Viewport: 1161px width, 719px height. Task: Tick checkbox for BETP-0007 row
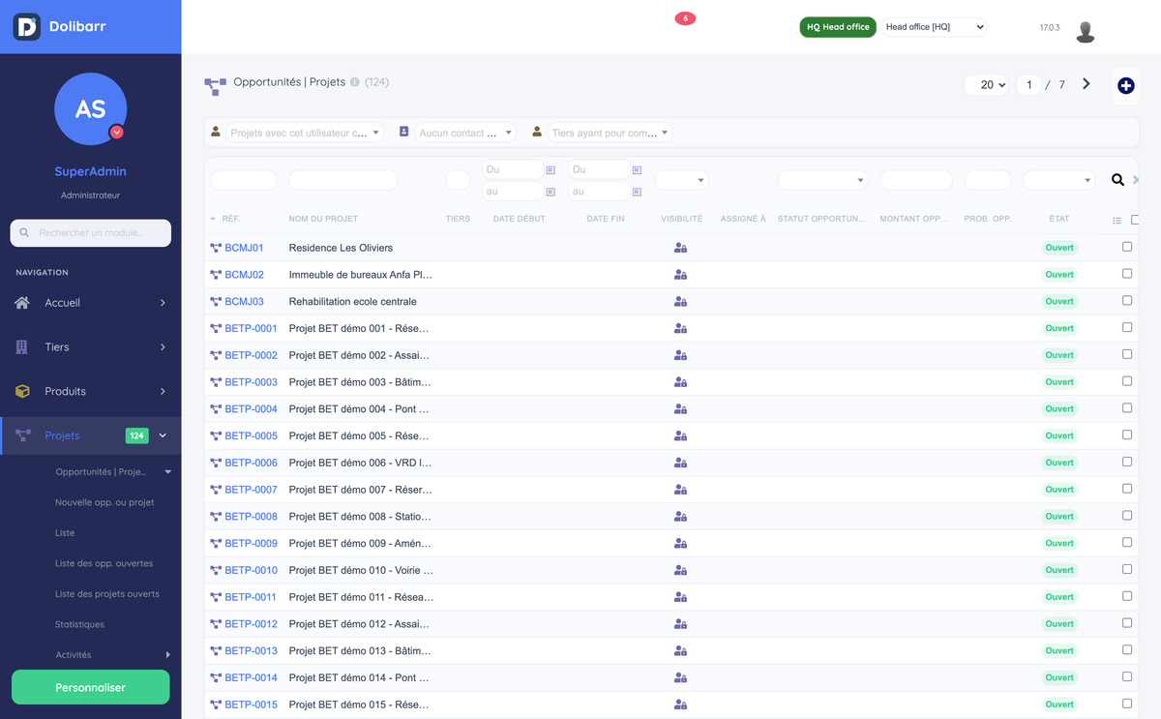click(x=1127, y=489)
